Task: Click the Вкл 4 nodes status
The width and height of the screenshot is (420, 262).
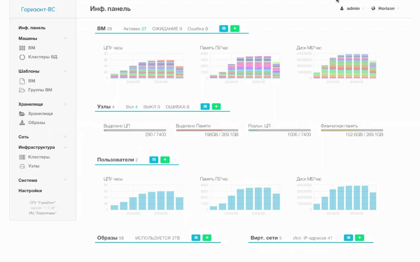Action: coord(132,107)
